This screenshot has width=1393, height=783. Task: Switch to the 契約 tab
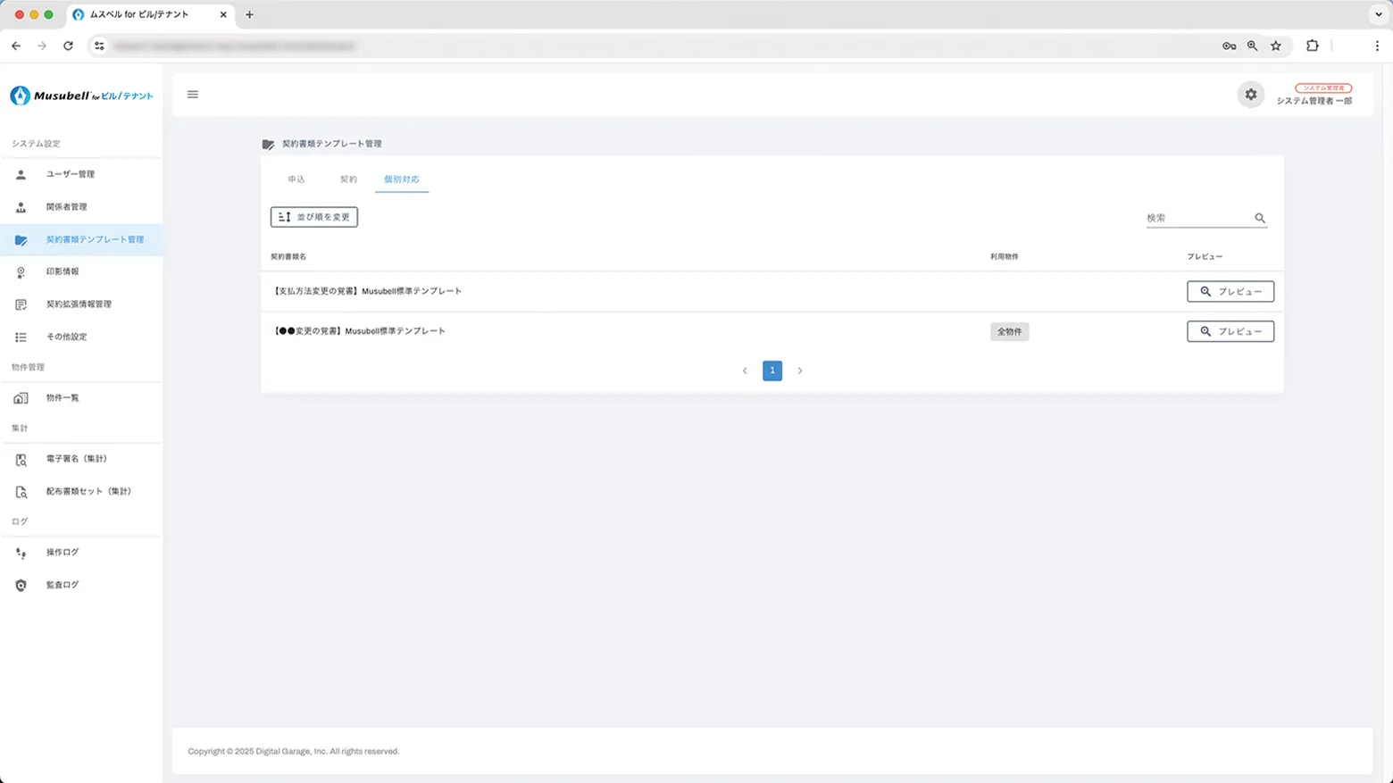coord(348,179)
